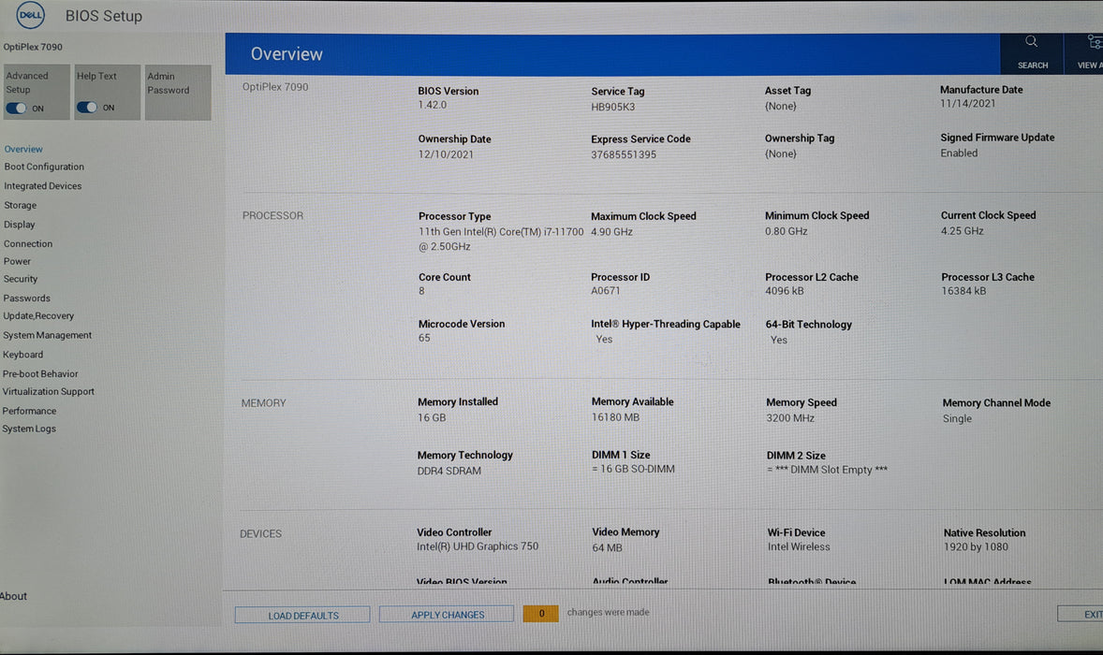Screen dimensions: 1103x655
Task: Click the orange changes counter box
Action: click(540, 614)
